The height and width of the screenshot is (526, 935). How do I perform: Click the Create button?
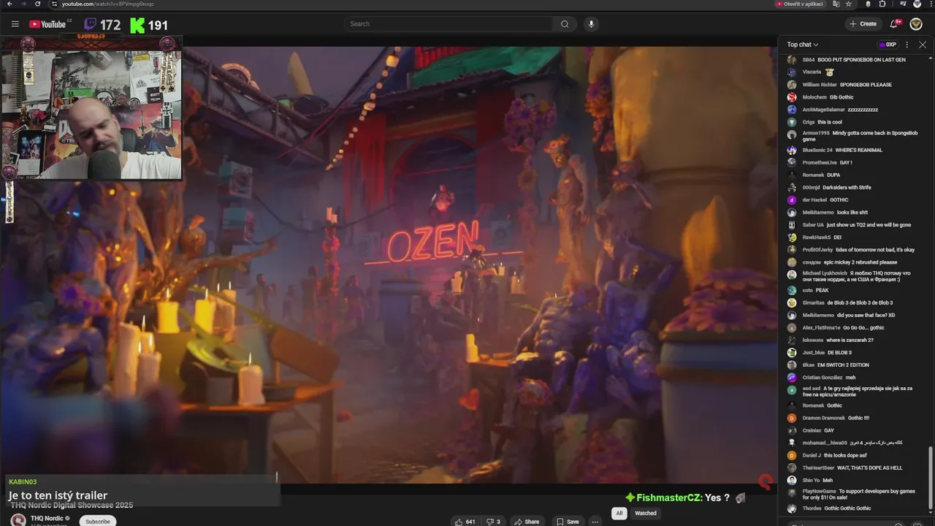pyautogui.click(x=863, y=24)
